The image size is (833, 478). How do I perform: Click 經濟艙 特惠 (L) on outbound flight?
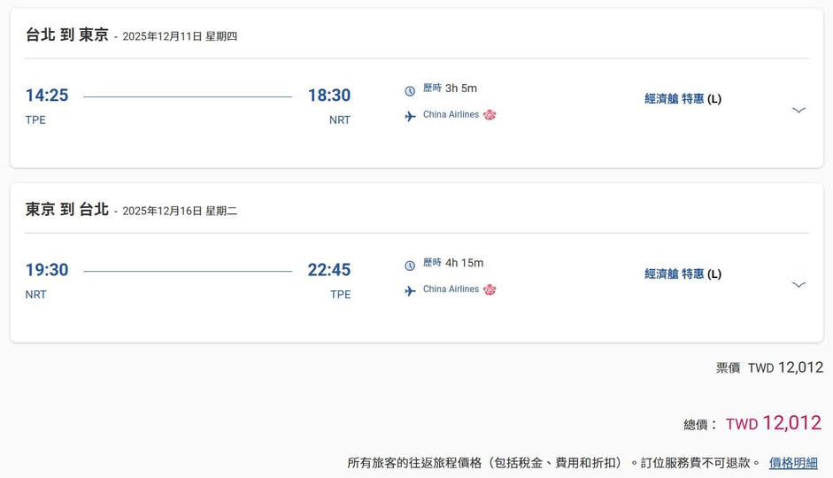(x=683, y=99)
